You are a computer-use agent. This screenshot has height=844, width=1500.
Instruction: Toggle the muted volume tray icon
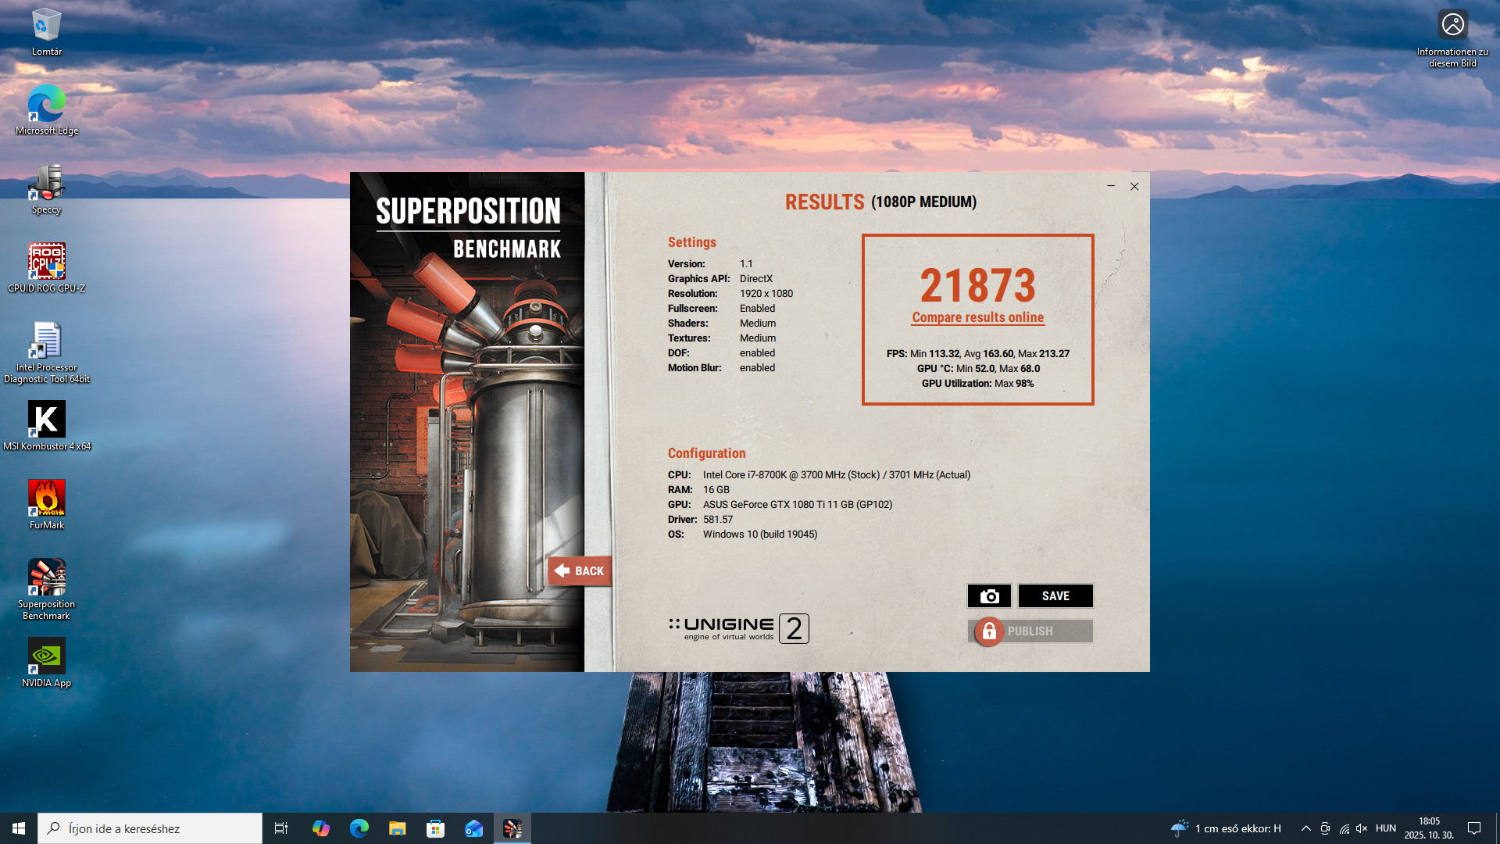[1362, 828]
